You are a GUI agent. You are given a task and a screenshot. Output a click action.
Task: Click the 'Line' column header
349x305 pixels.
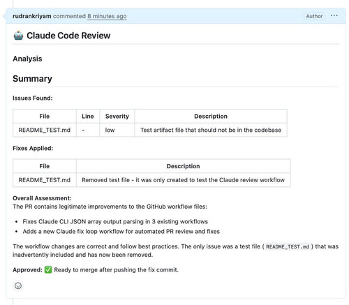[88, 116]
